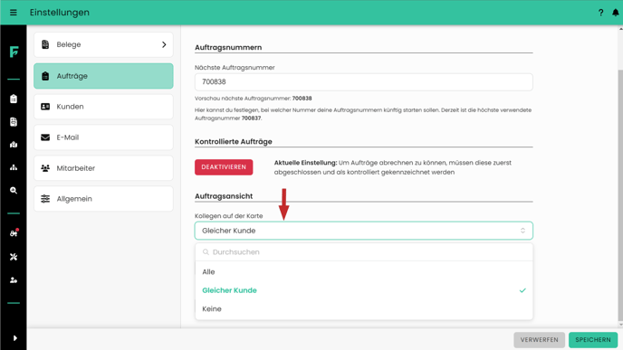Open the notifications bell icon
This screenshot has height=350, width=623.
[616, 13]
